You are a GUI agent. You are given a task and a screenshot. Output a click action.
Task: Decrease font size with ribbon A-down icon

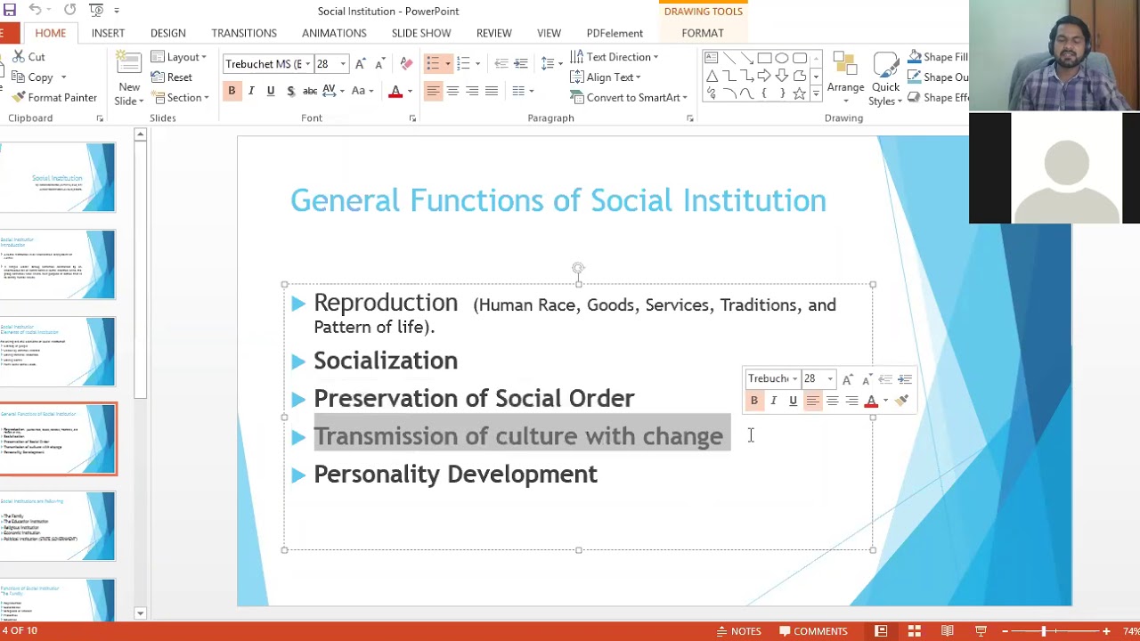pyautogui.click(x=379, y=64)
